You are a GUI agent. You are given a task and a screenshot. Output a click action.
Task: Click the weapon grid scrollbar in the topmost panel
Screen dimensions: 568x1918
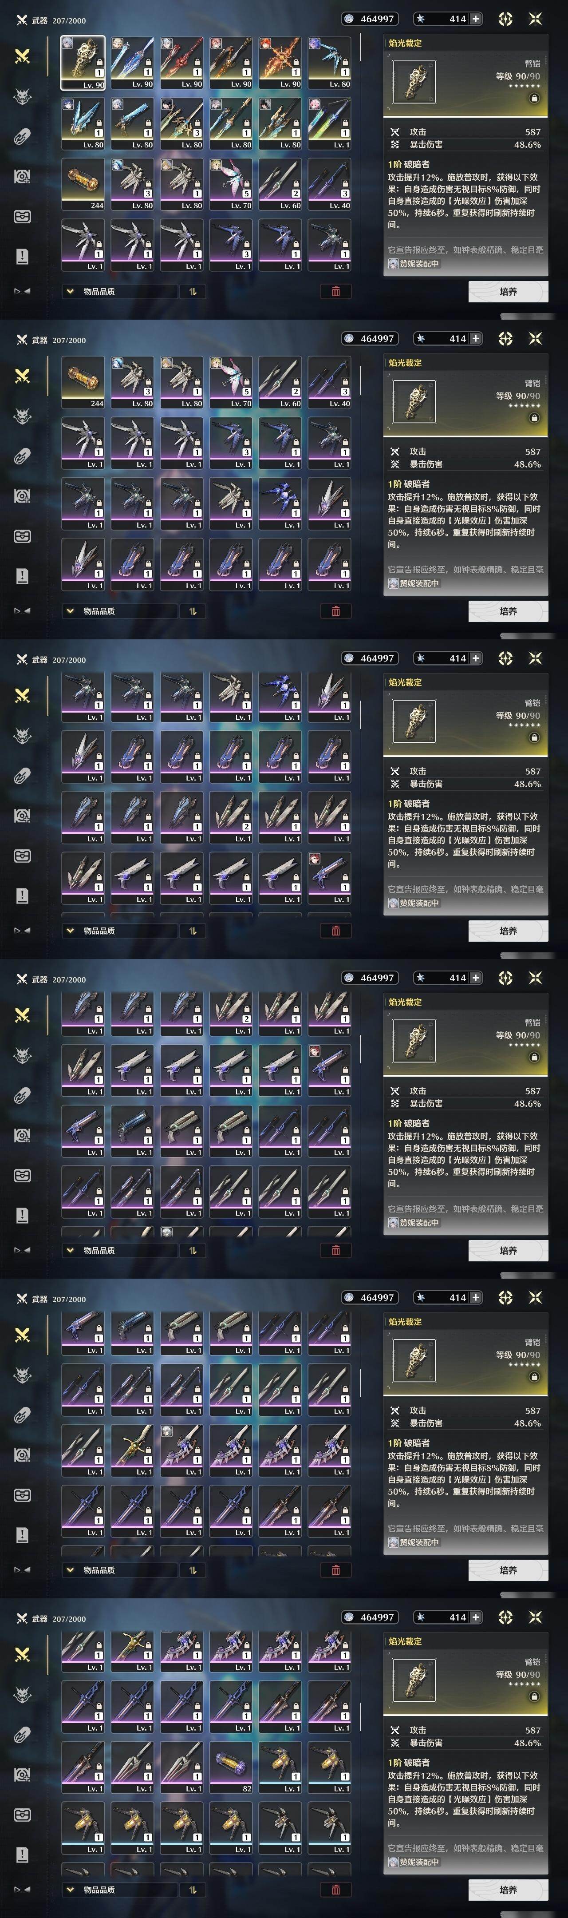360,46
